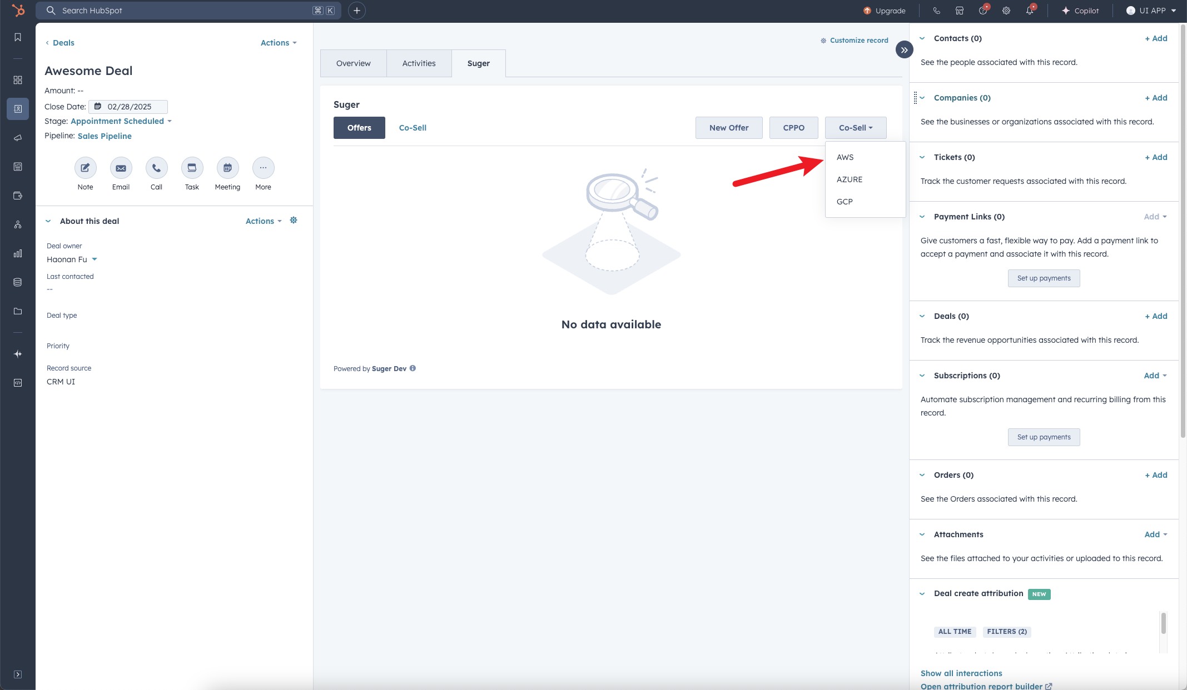
Task: Click the Email activity icon
Action: tap(121, 168)
